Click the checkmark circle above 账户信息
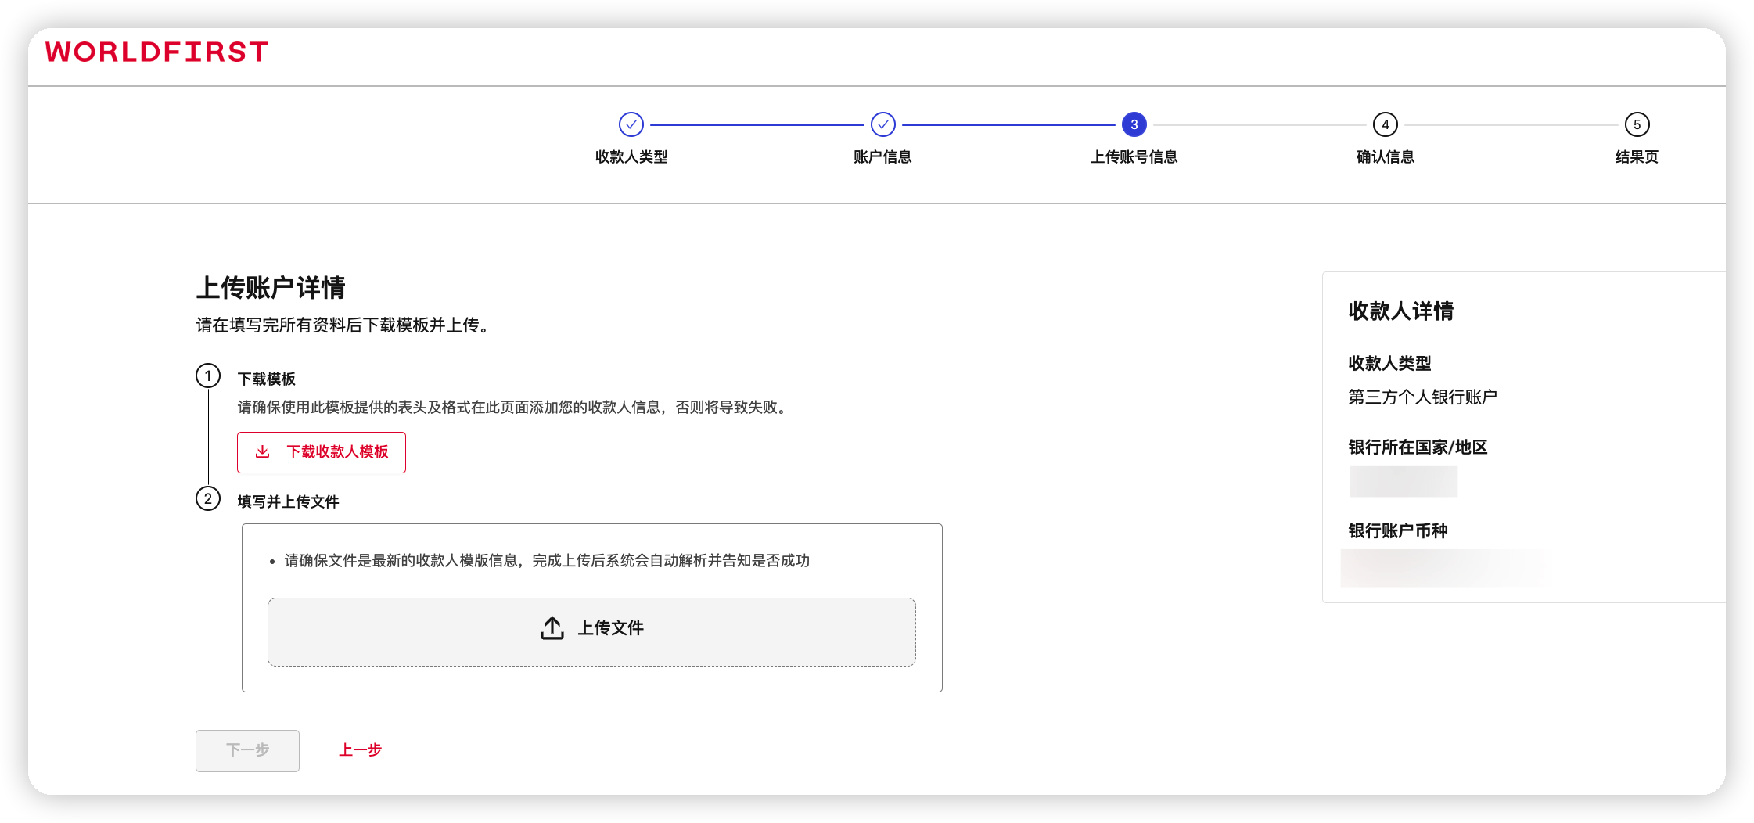 click(x=882, y=124)
